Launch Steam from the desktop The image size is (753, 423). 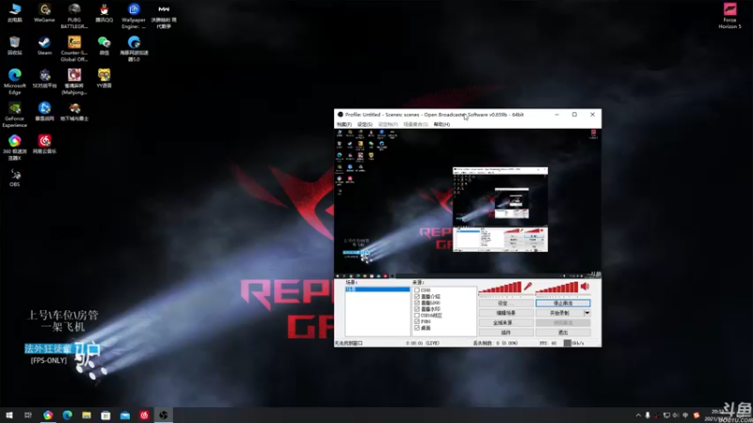44,46
